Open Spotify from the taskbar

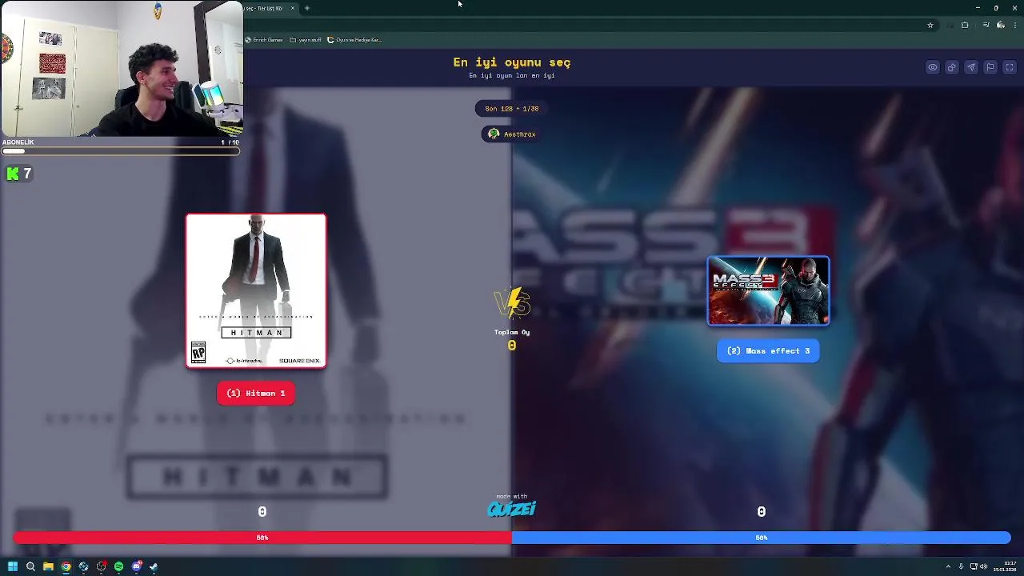tap(118, 566)
